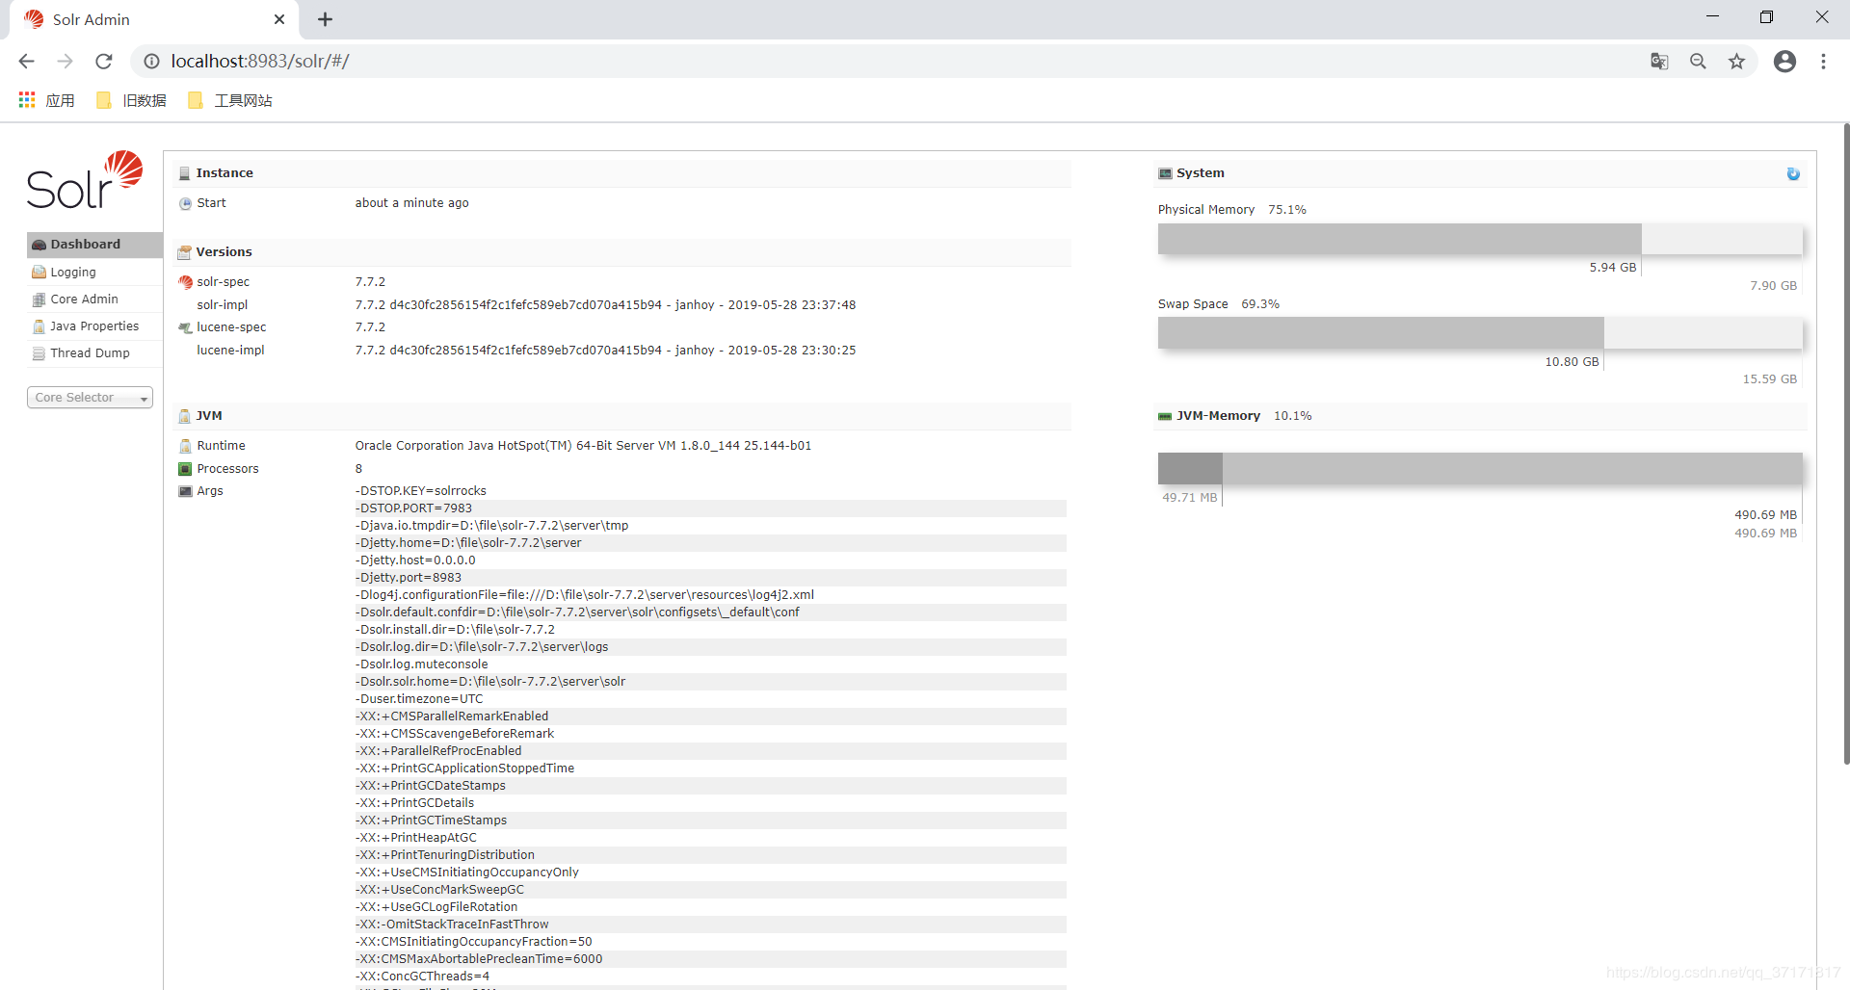Expand the Core Selector dropdown

click(90, 398)
